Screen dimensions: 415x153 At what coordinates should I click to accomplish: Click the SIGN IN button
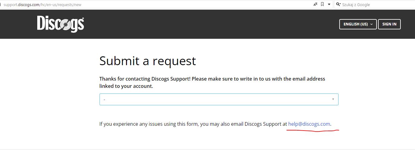[x=389, y=24]
